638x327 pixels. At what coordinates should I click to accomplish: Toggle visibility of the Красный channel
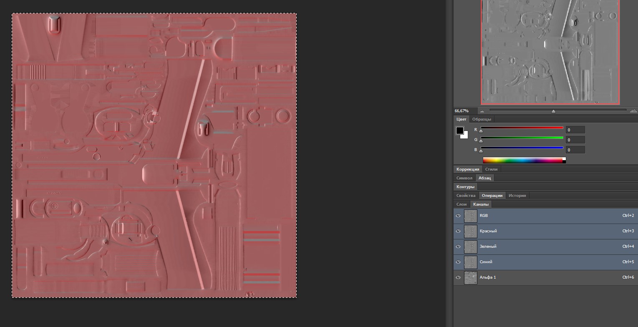(x=458, y=231)
